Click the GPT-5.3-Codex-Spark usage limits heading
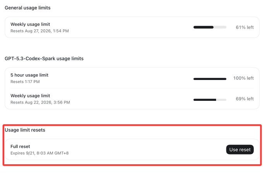 [x=44, y=59]
